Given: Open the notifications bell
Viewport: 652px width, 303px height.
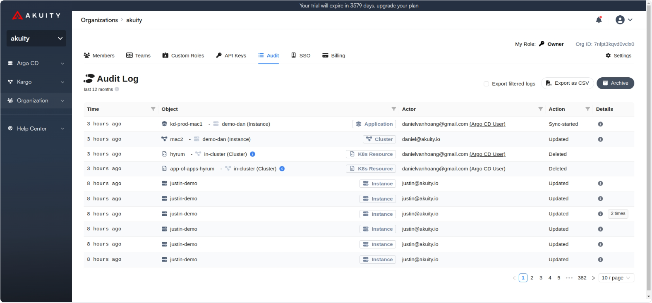Looking at the screenshot, I should coord(599,20).
